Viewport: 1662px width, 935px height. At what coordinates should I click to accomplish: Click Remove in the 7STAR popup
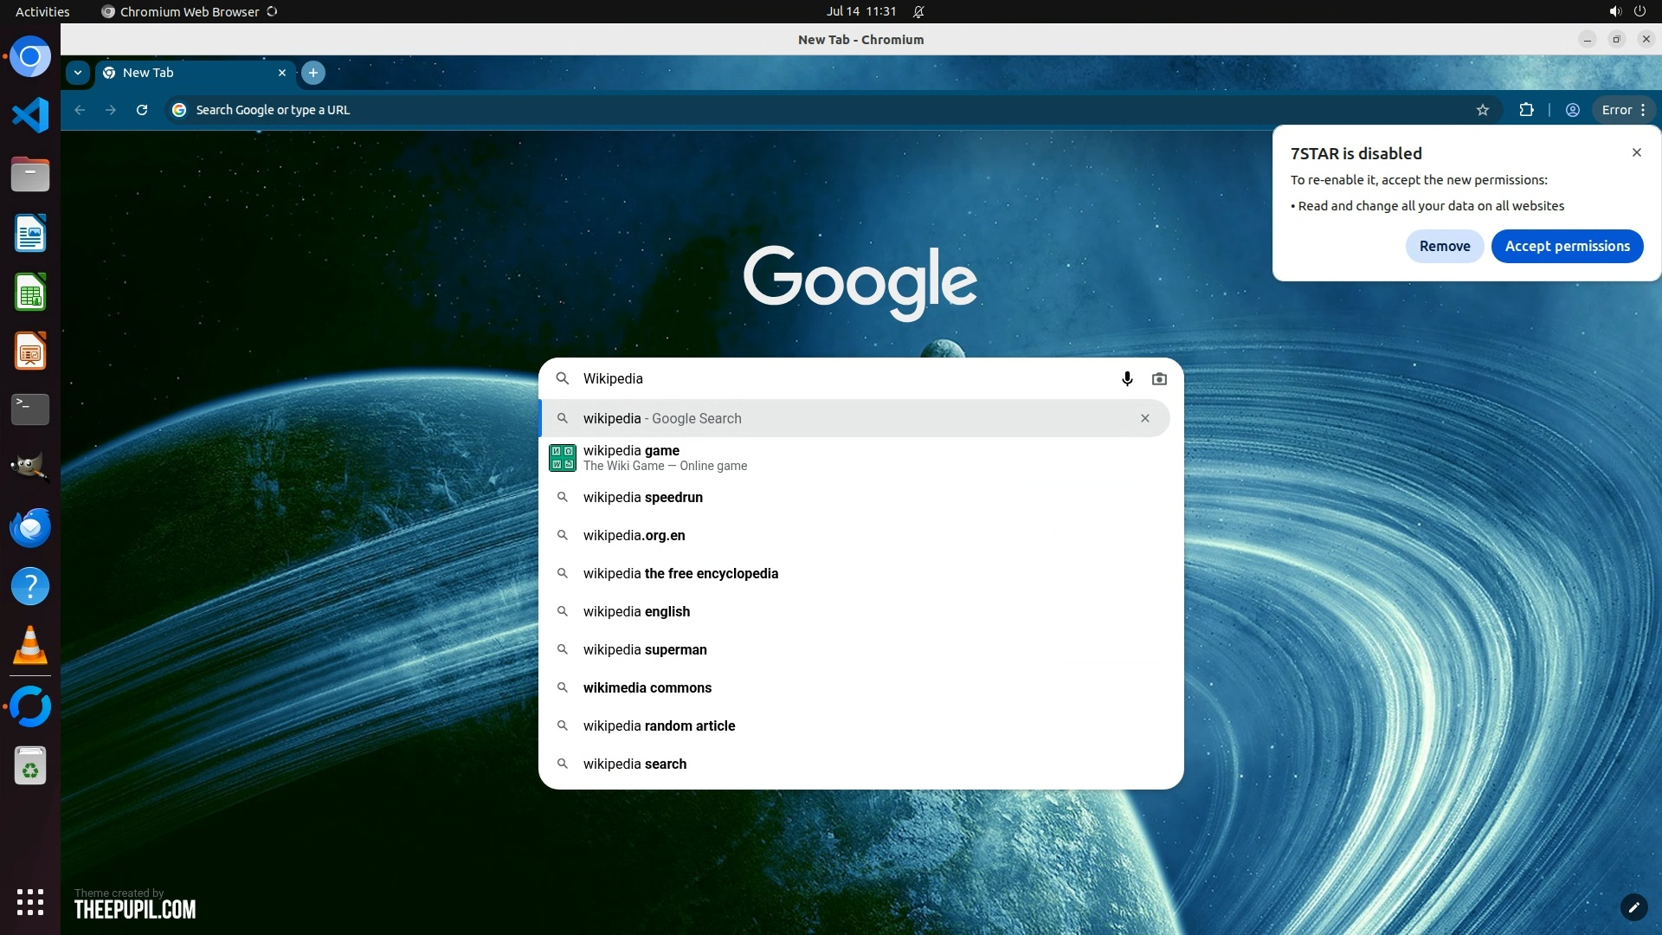tap(1444, 246)
